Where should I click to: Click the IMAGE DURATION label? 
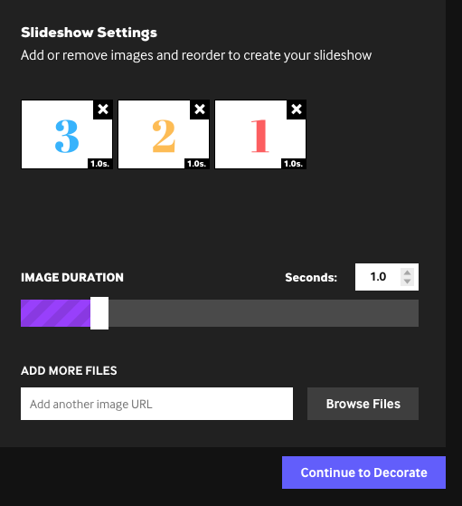72,278
